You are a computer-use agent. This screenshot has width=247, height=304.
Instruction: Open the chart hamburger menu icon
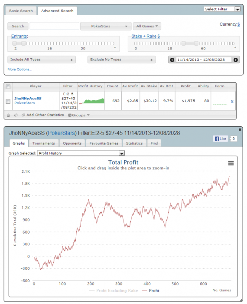(x=231, y=163)
